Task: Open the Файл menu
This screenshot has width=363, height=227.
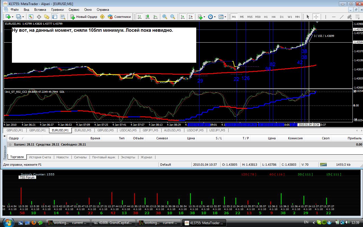Action: point(14,9)
